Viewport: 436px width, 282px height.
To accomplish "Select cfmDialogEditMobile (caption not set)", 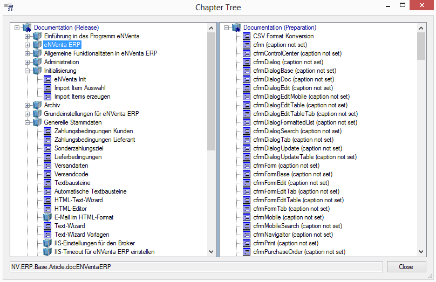I will 302,97.
